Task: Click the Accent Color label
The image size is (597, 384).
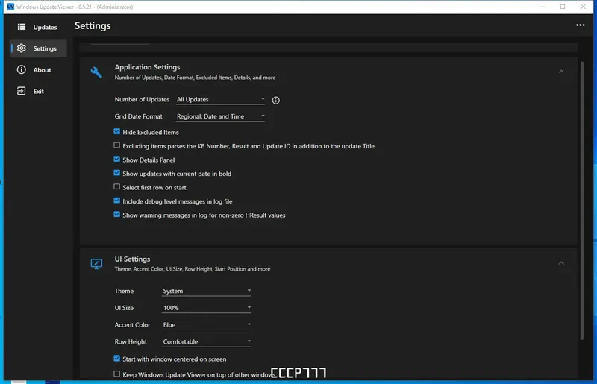Action: click(133, 324)
